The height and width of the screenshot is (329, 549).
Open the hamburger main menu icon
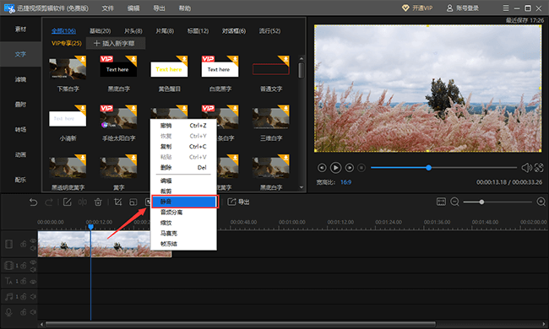(506, 8)
